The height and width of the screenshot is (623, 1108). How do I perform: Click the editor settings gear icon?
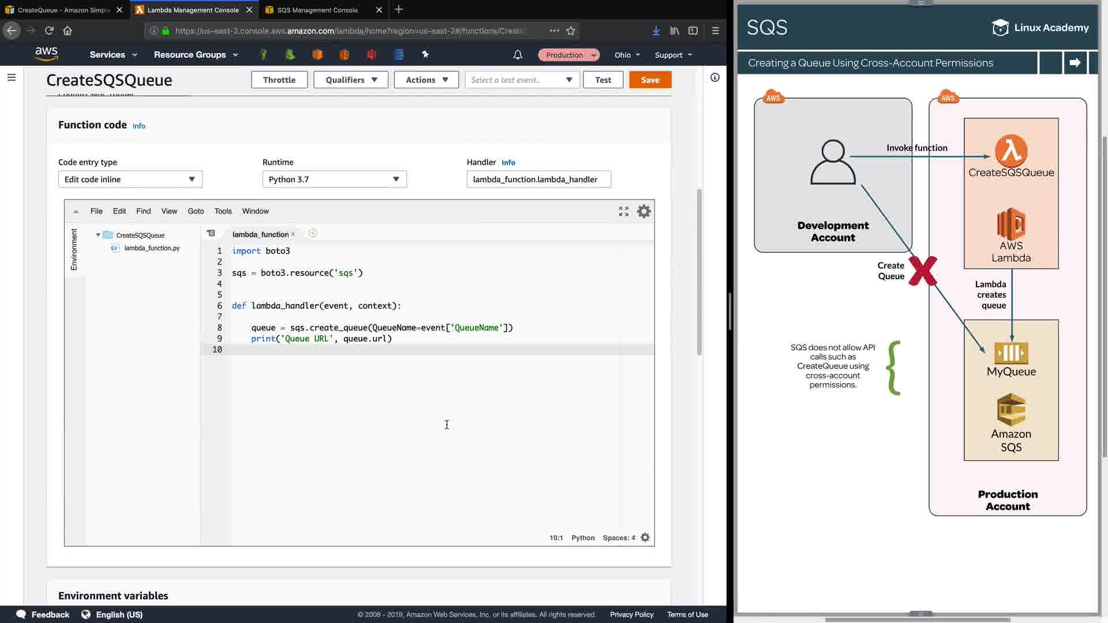point(643,212)
